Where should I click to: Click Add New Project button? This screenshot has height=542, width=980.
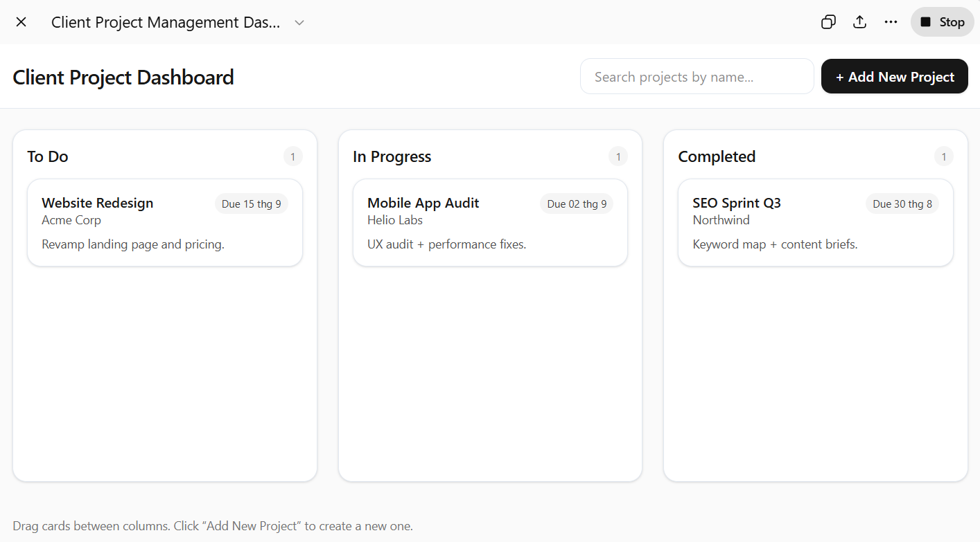tap(894, 77)
